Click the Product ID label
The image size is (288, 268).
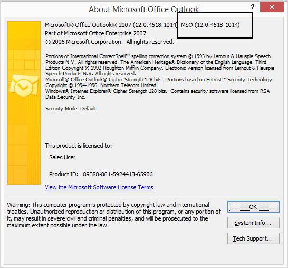pyautogui.click(x=63, y=174)
